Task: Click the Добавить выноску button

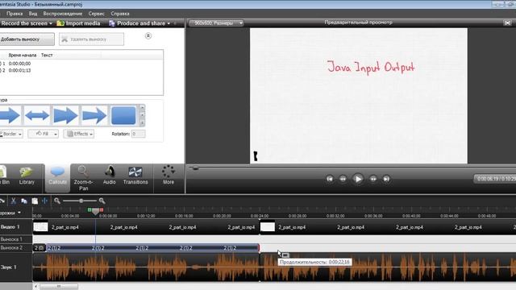Action: [x=27, y=39]
